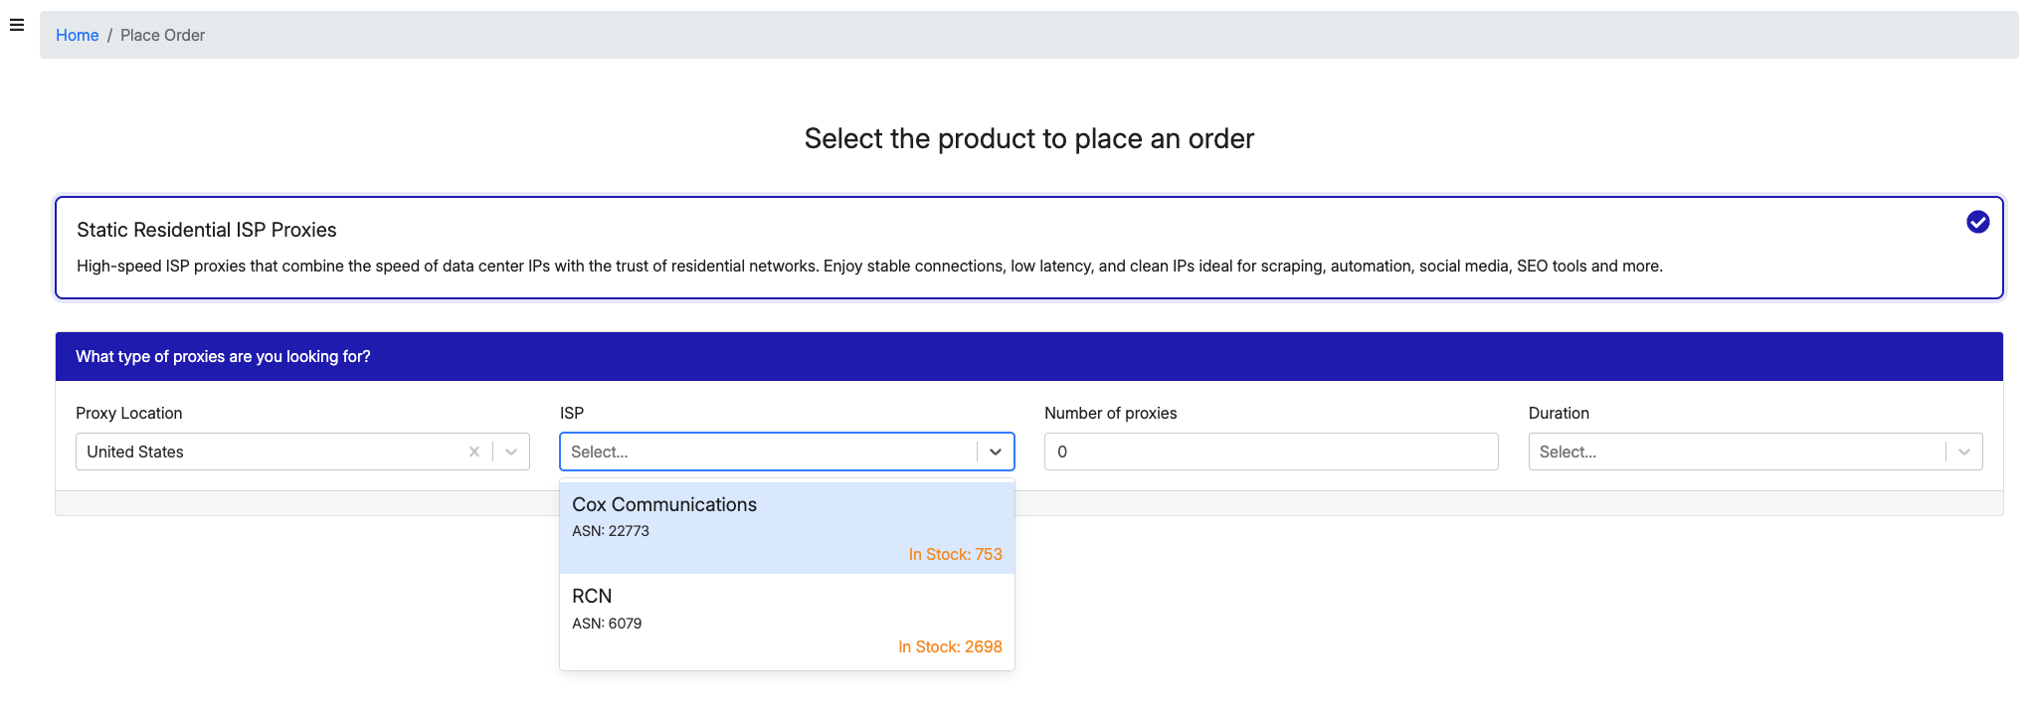Click the 'In Stock: 753' label
This screenshot has width=2030, height=728.
955,555
